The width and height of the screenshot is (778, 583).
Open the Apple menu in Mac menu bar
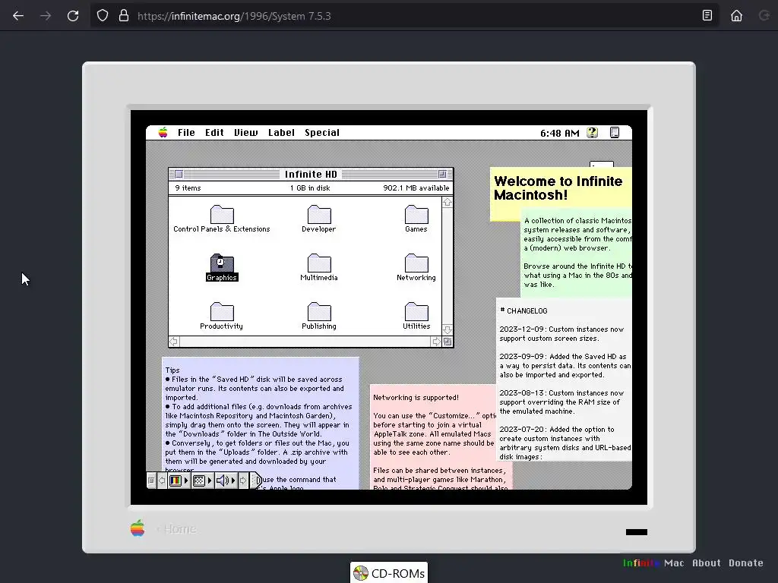pos(163,132)
